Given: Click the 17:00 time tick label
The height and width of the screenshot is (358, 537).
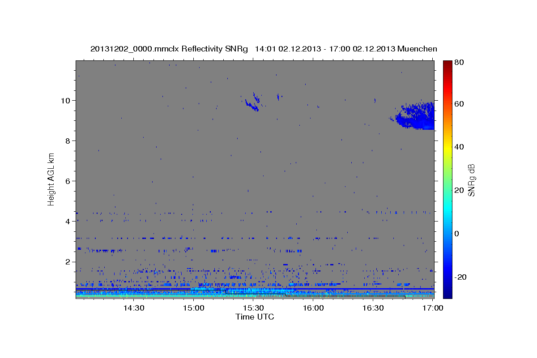Looking at the screenshot, I should pyautogui.click(x=433, y=308).
